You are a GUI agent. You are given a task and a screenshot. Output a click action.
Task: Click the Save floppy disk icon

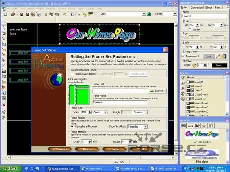[22, 14]
